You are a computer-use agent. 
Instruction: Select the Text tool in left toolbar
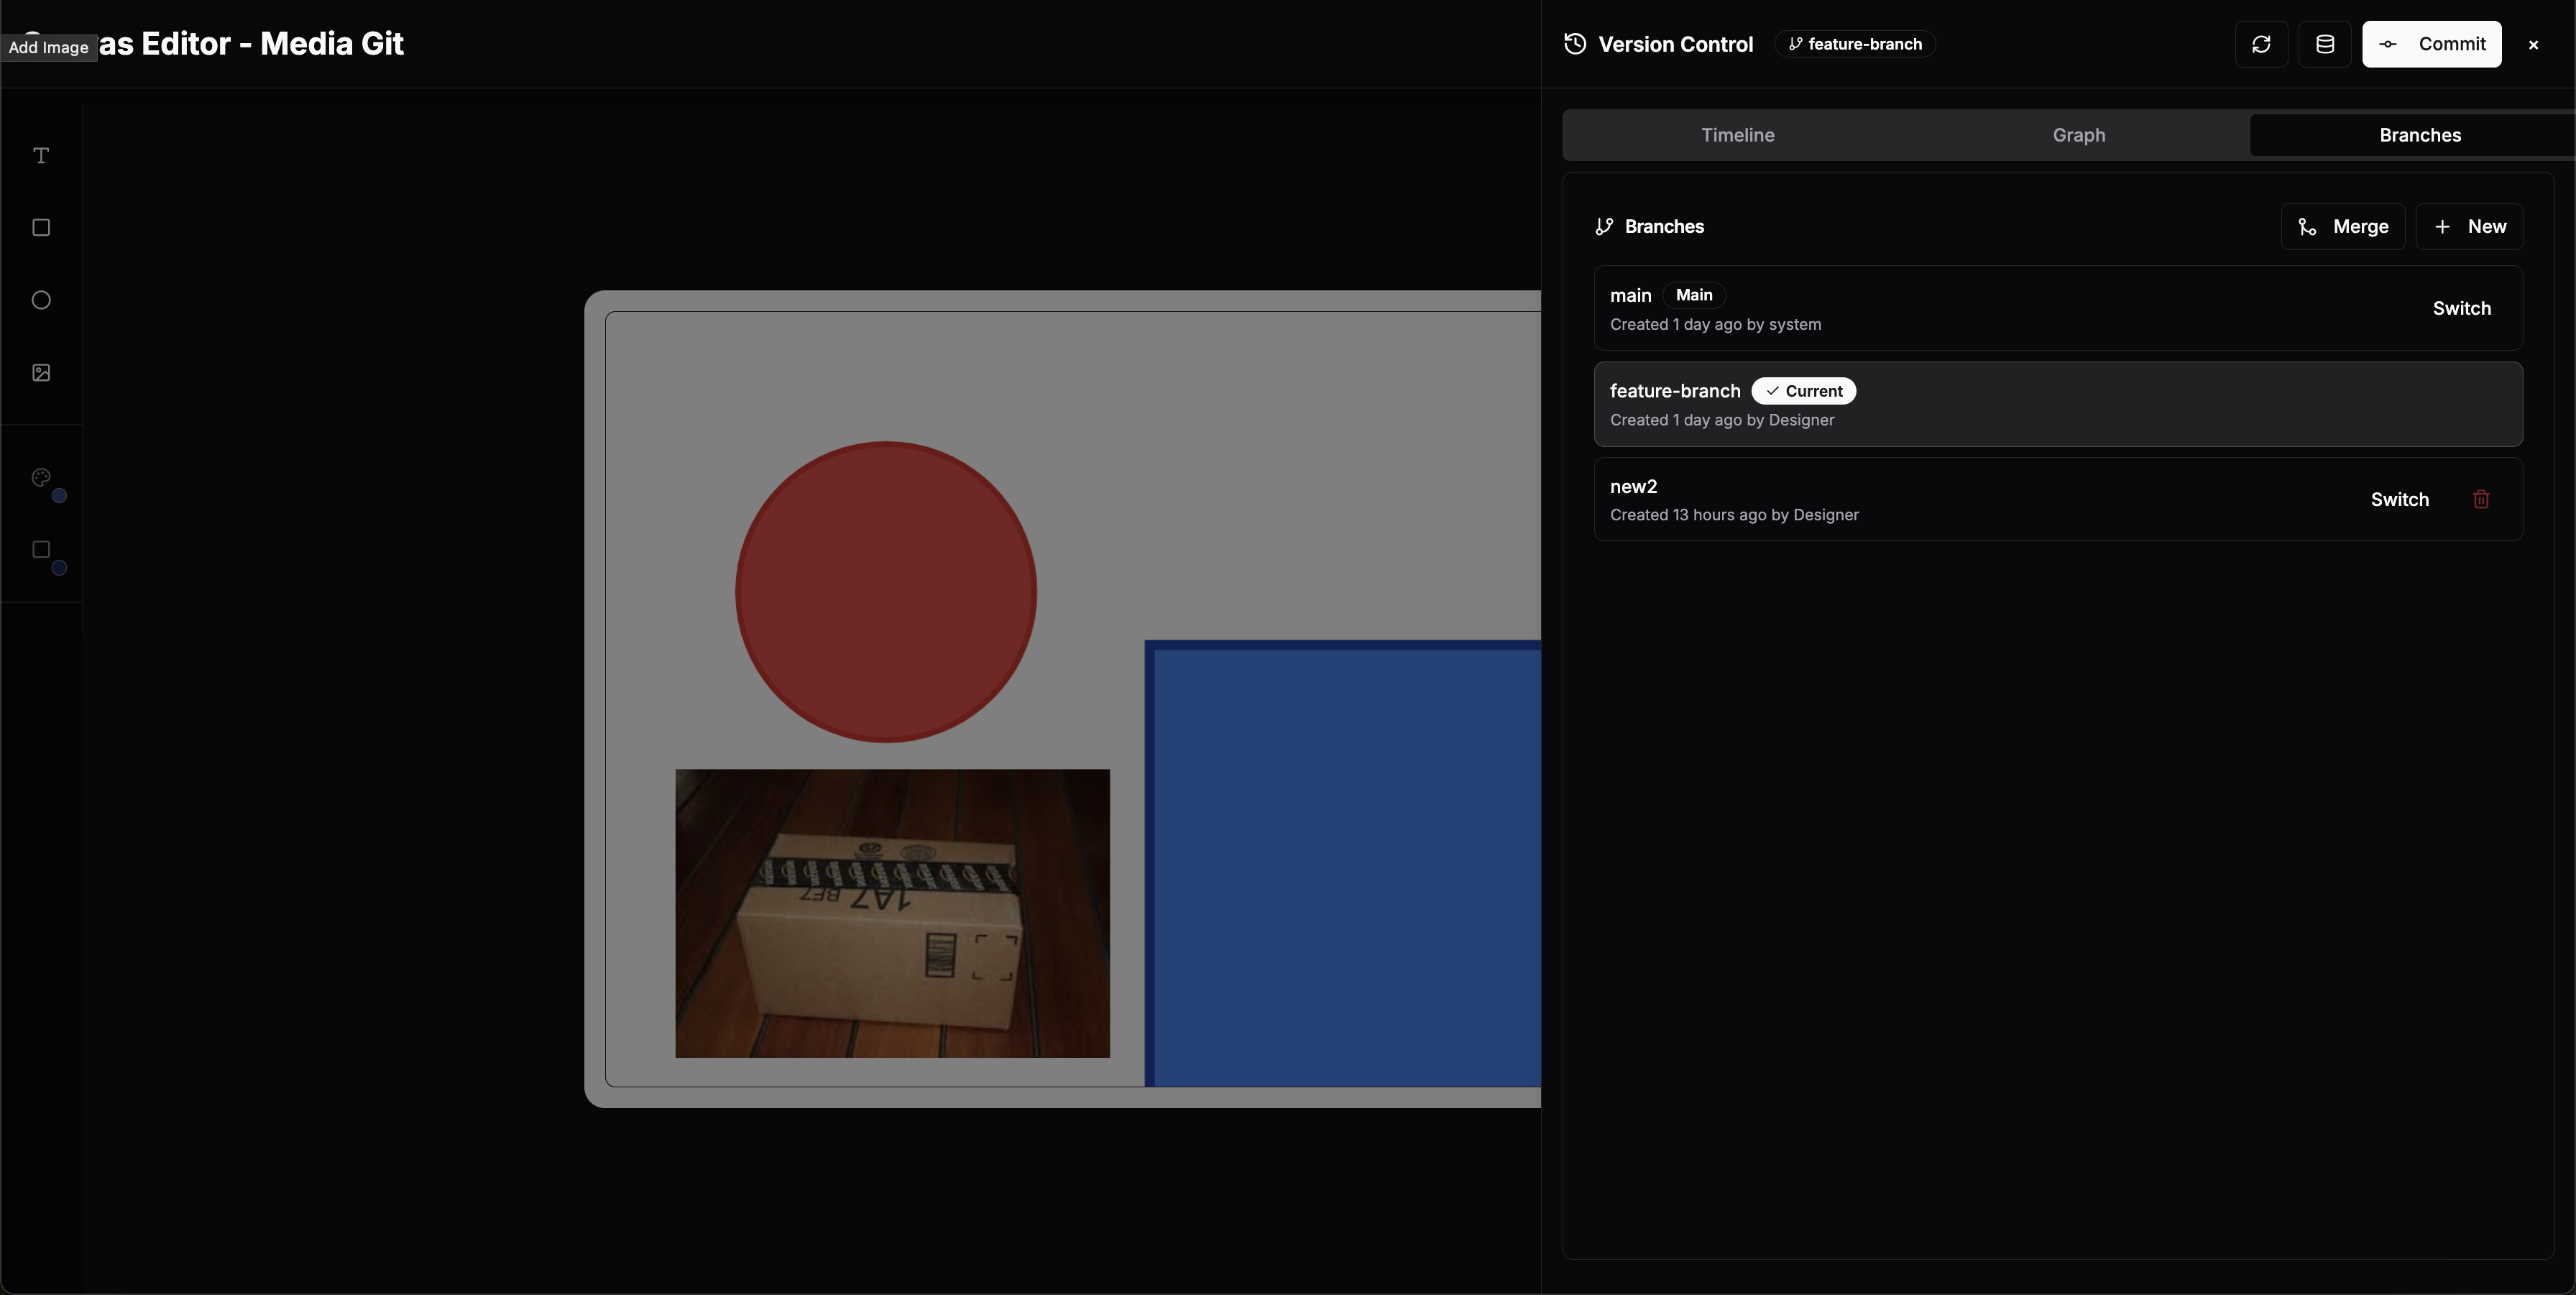pyautogui.click(x=41, y=155)
